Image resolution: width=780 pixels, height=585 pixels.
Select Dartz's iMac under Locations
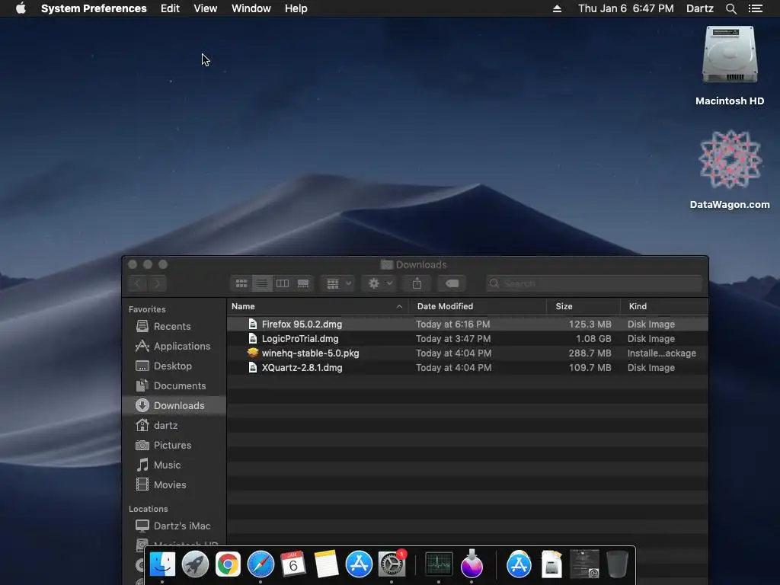click(174, 526)
